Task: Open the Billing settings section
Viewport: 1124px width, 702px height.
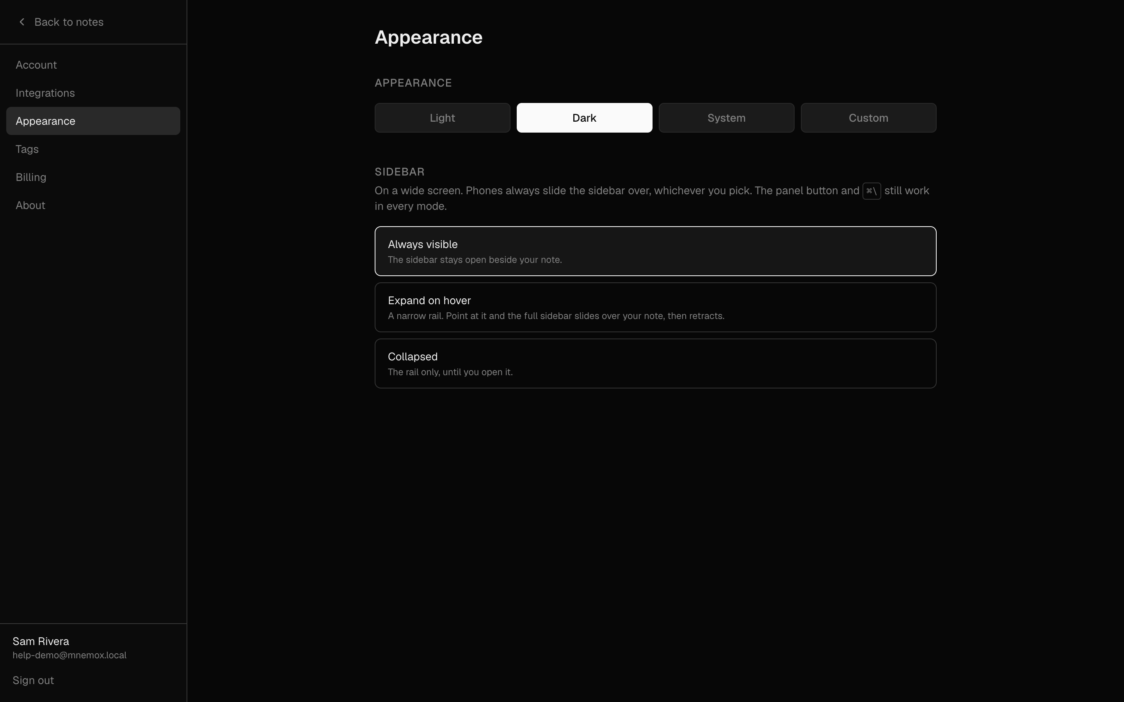Action: coord(93,177)
